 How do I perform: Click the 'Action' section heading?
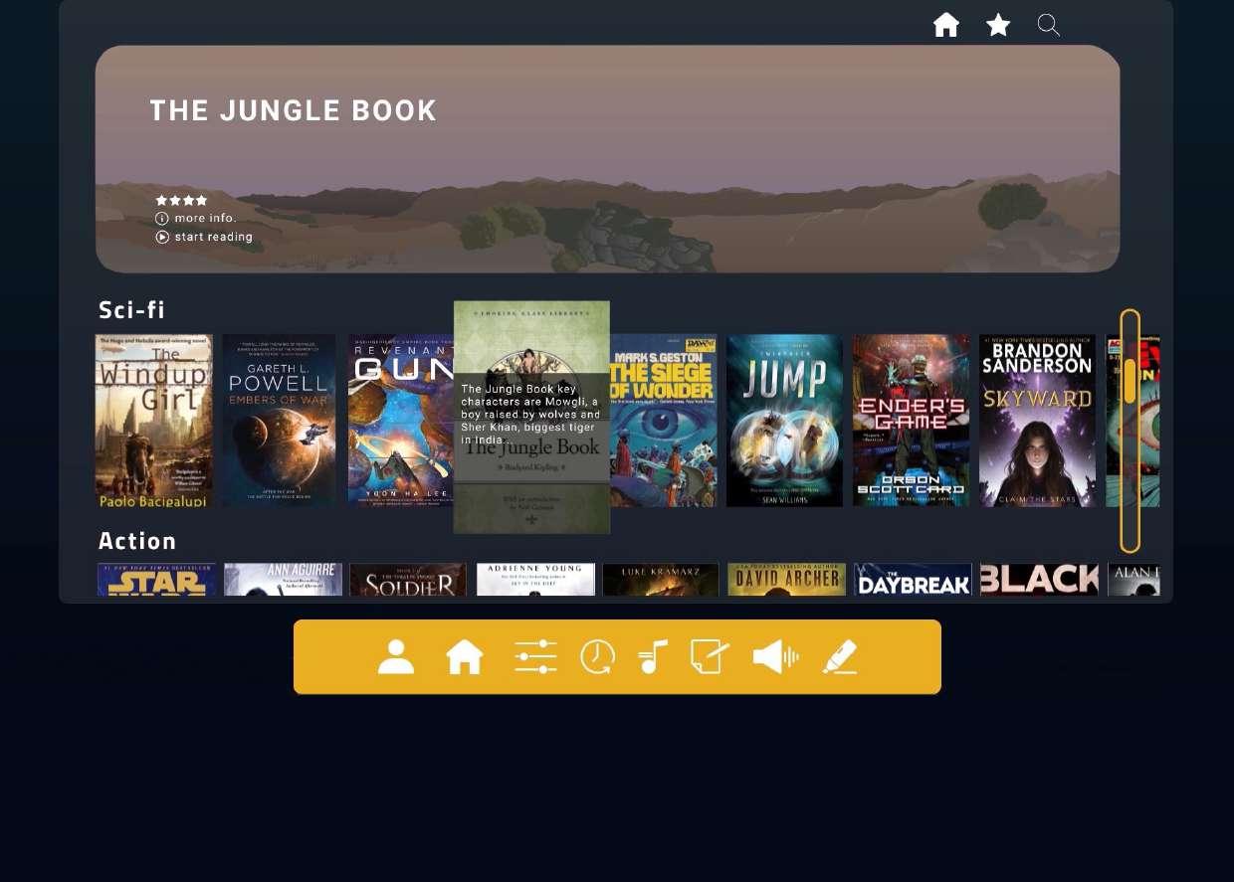coord(137,541)
